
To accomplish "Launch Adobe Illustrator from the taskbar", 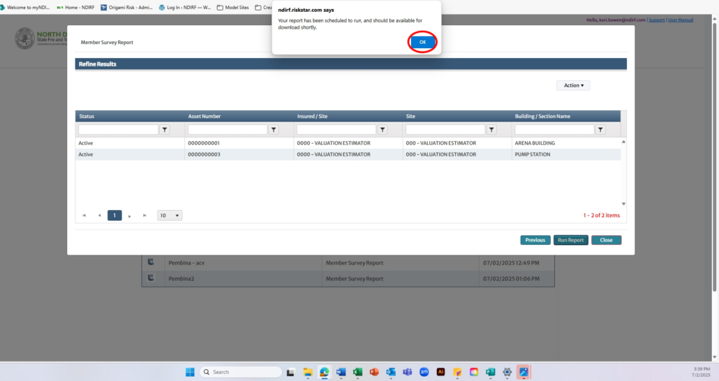I will tap(440, 372).
